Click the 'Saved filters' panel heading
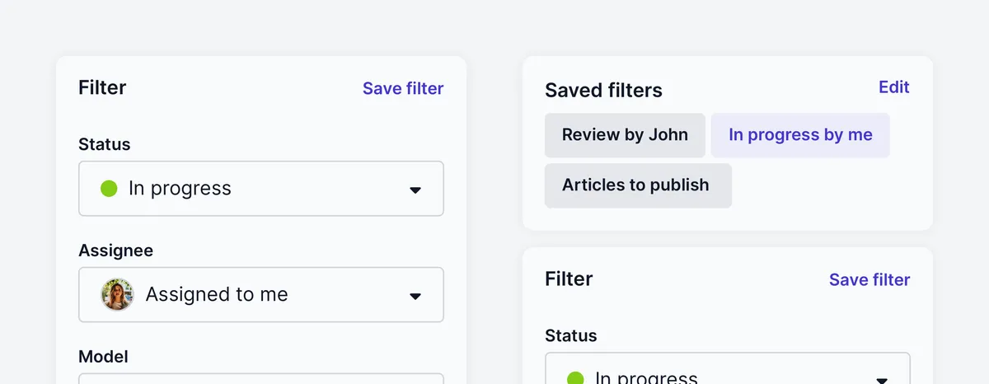The height and width of the screenshot is (384, 989). tap(603, 90)
